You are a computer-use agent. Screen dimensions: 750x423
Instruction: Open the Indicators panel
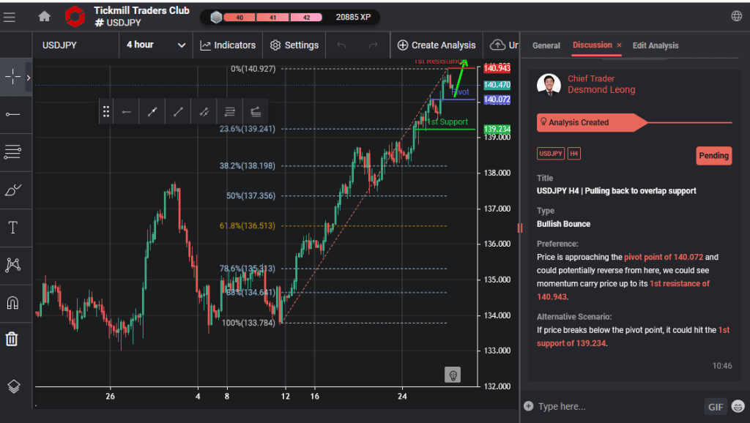(227, 45)
